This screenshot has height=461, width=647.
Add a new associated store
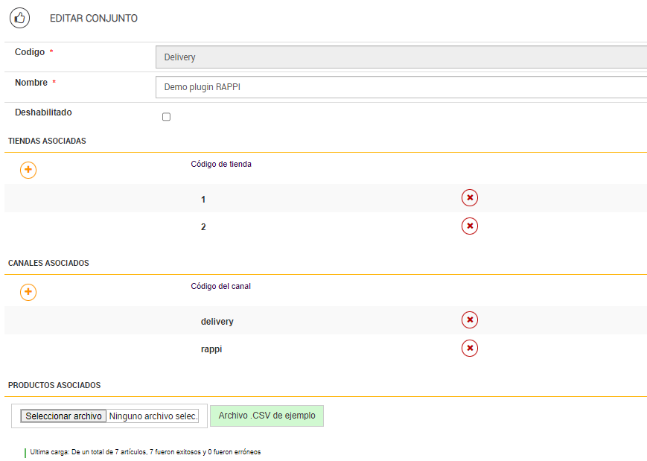point(28,170)
